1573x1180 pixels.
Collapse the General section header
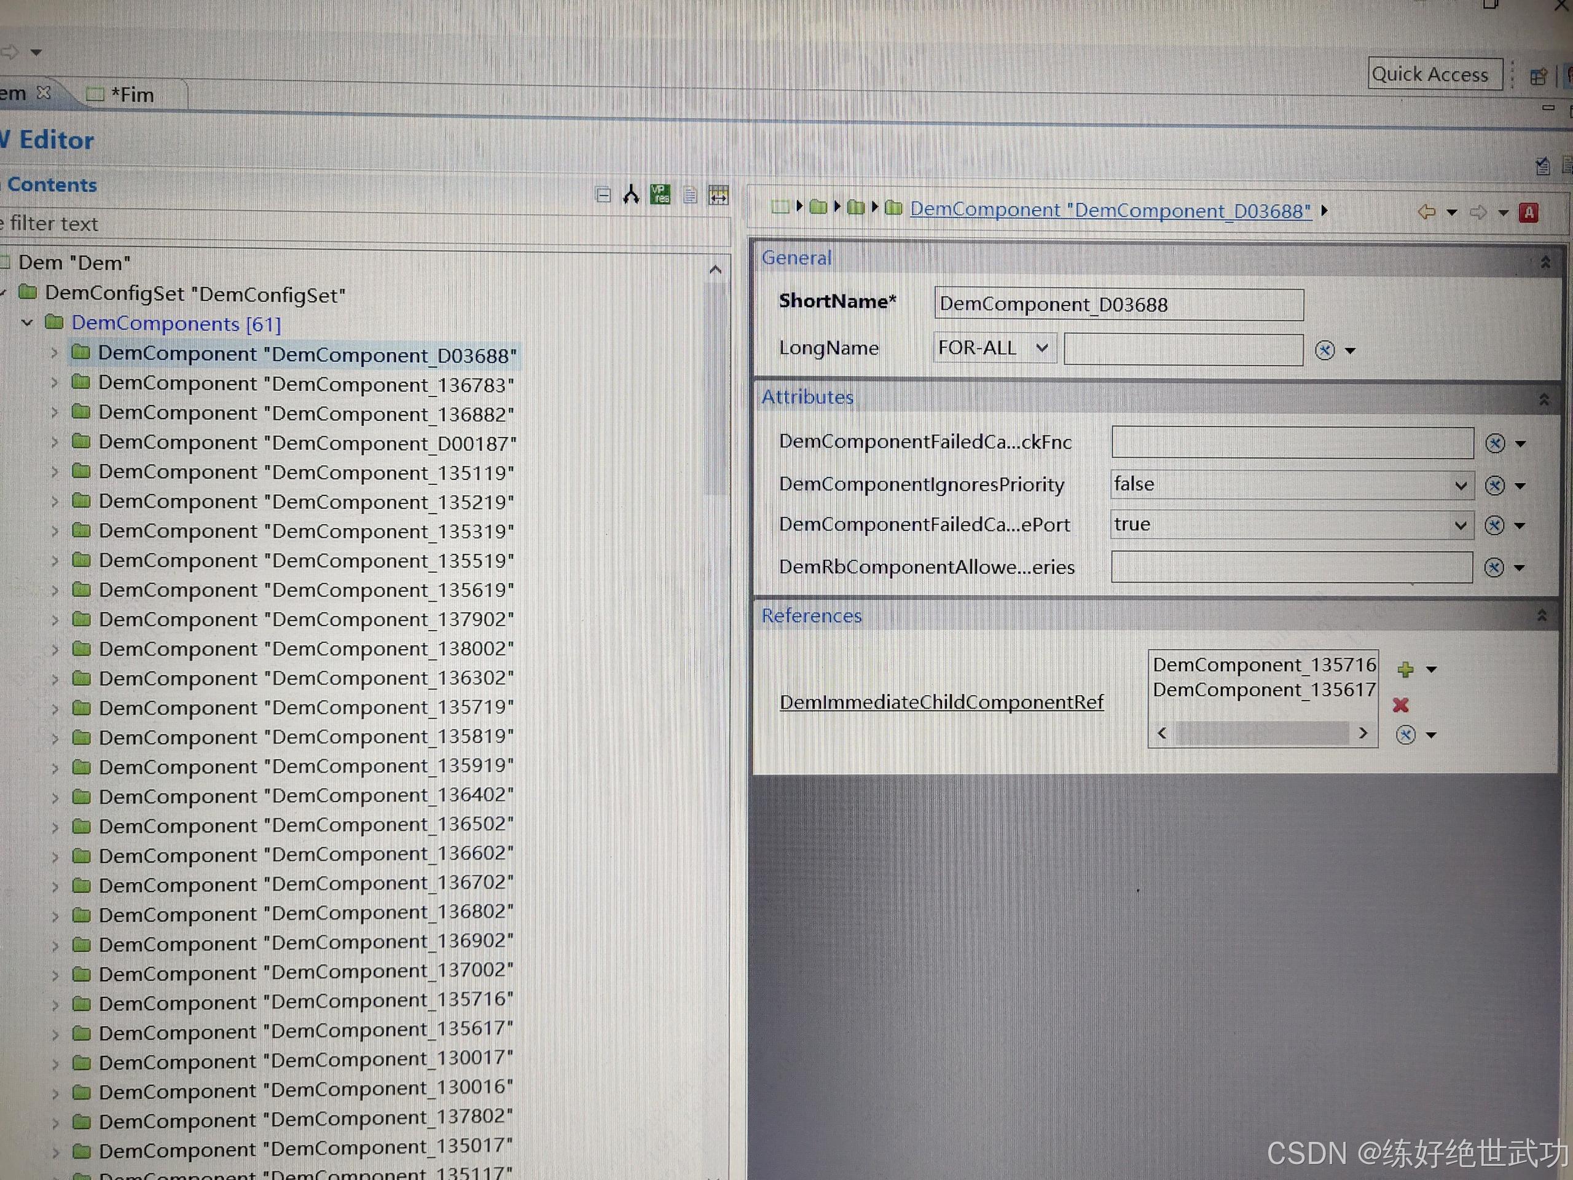tap(1545, 262)
